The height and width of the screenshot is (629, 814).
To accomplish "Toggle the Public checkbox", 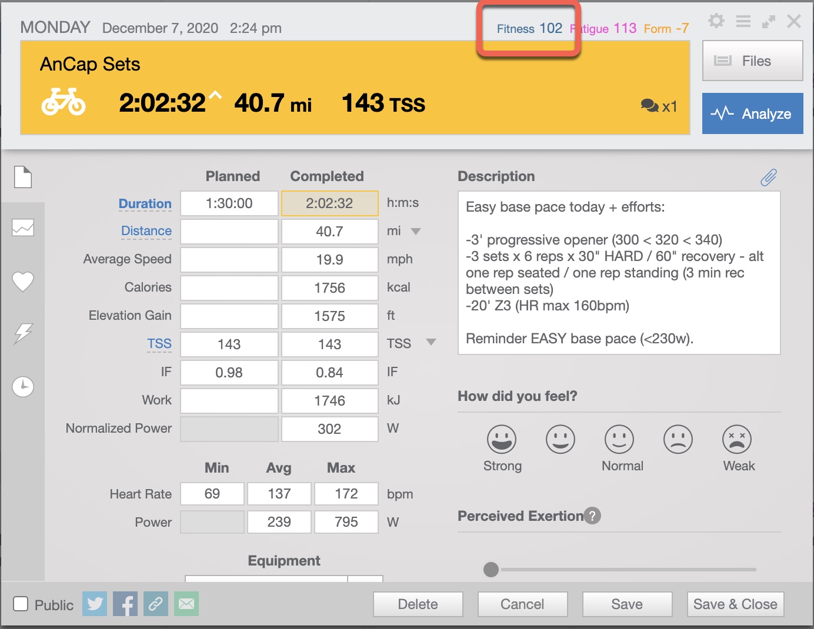I will click(21, 604).
